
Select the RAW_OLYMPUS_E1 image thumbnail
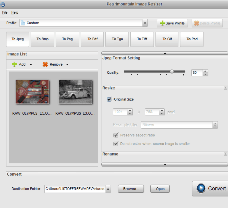(x=32, y=92)
